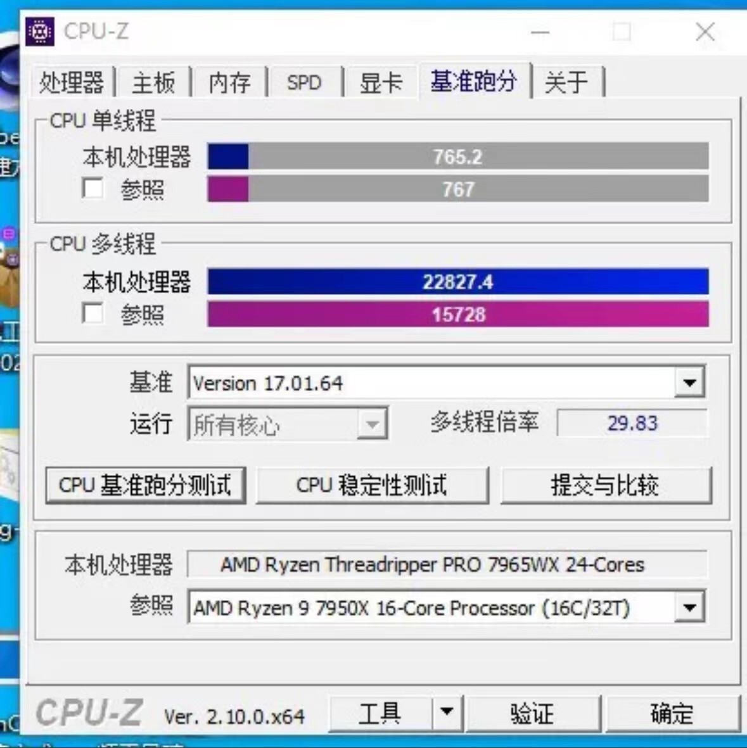This screenshot has width=747, height=748.
Task: Open the 内存 tab
Action: click(x=229, y=82)
